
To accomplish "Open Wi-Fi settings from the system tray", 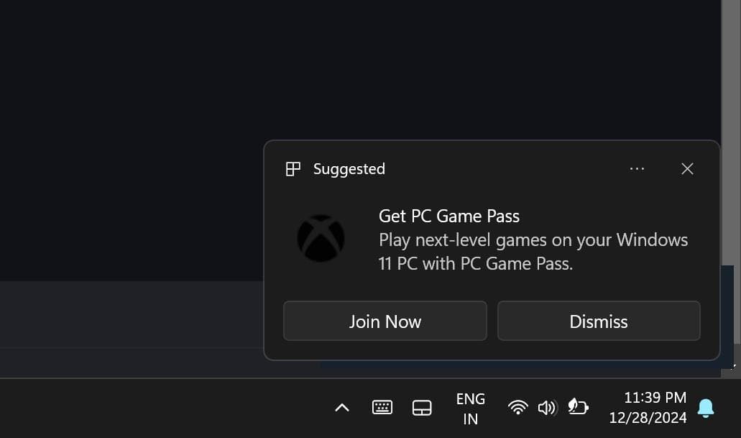I will tap(517, 407).
